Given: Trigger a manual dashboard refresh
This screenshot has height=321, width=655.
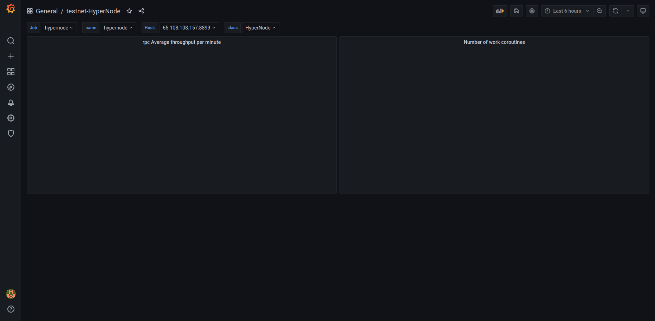Looking at the screenshot, I should pos(615,11).
